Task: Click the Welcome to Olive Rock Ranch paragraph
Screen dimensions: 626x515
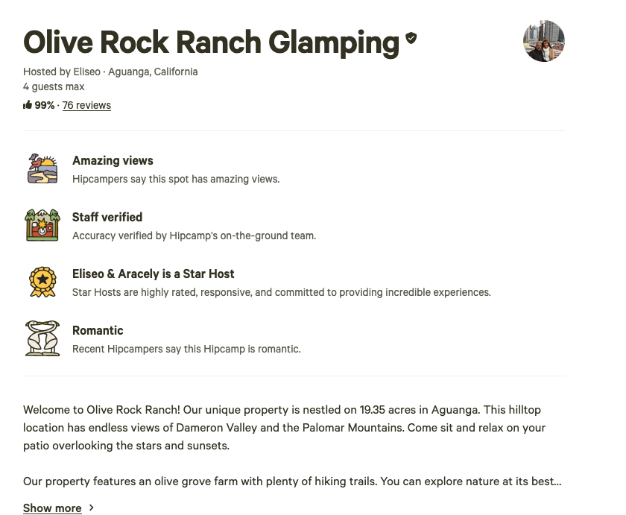Action: point(284,428)
